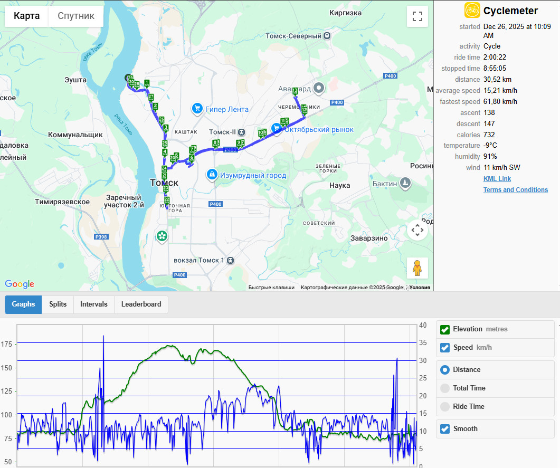Click the fastest speed value 61,80 km/h

500,101
